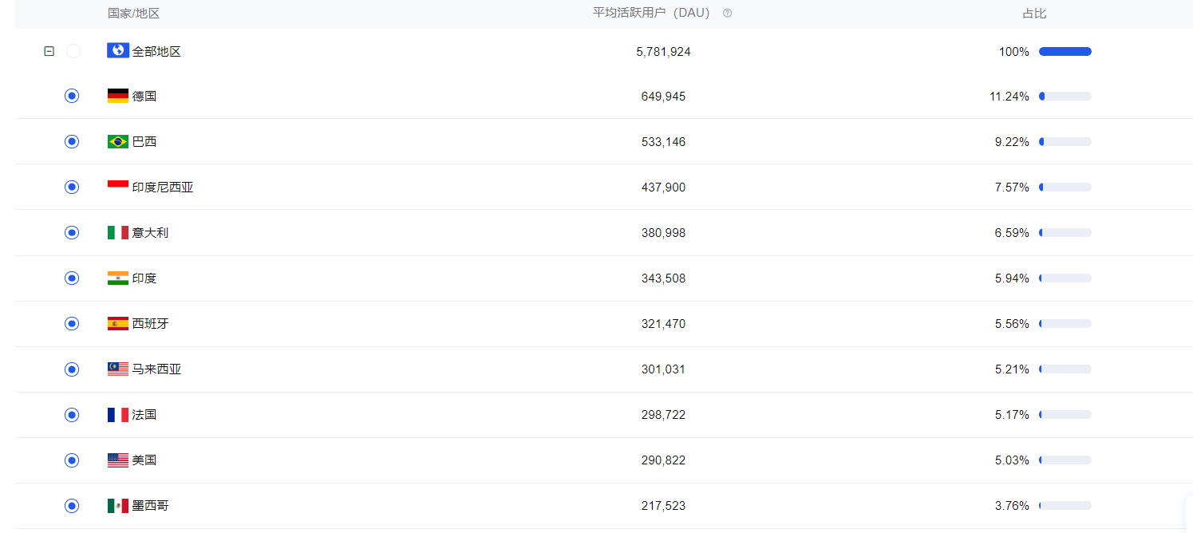This screenshot has height=533, width=1193.
Task: Click the 100% share progress bar
Action: (x=1065, y=52)
